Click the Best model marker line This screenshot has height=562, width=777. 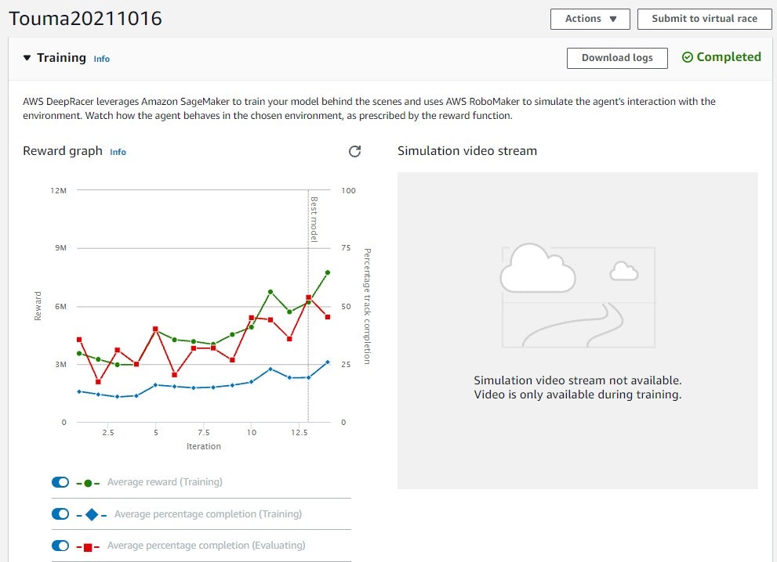[308, 306]
